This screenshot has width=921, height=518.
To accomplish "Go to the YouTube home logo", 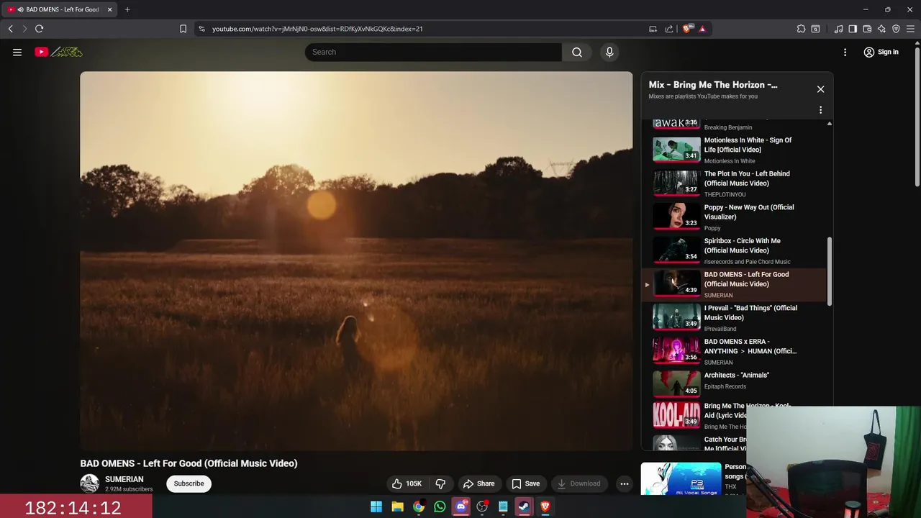I will tap(59, 52).
